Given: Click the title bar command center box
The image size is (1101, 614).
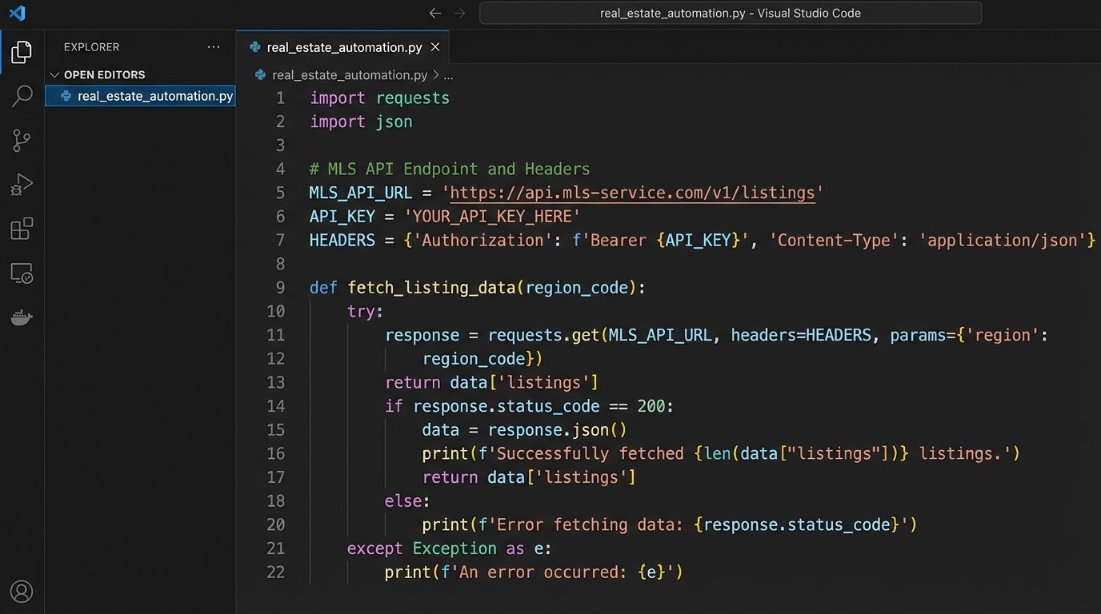Looking at the screenshot, I should pos(730,13).
